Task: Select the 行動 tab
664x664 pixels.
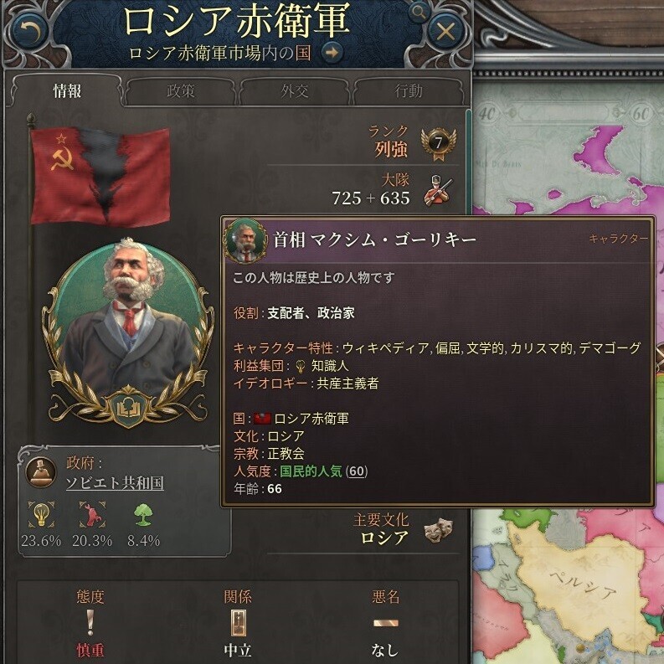Action: [x=409, y=90]
